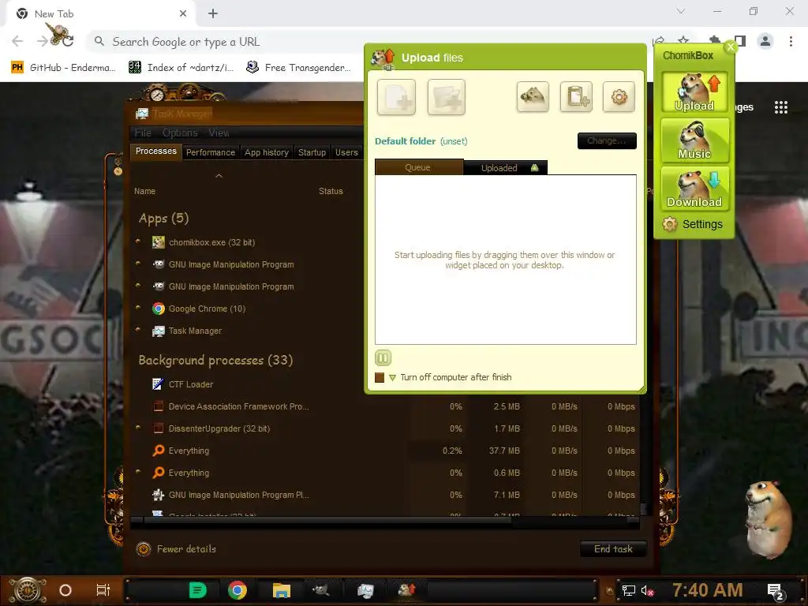Expand the Task Manager app row

pos(138,330)
